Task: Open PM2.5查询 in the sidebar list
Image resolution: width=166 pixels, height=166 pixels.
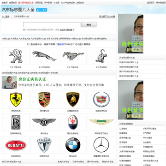Action: 148,138
